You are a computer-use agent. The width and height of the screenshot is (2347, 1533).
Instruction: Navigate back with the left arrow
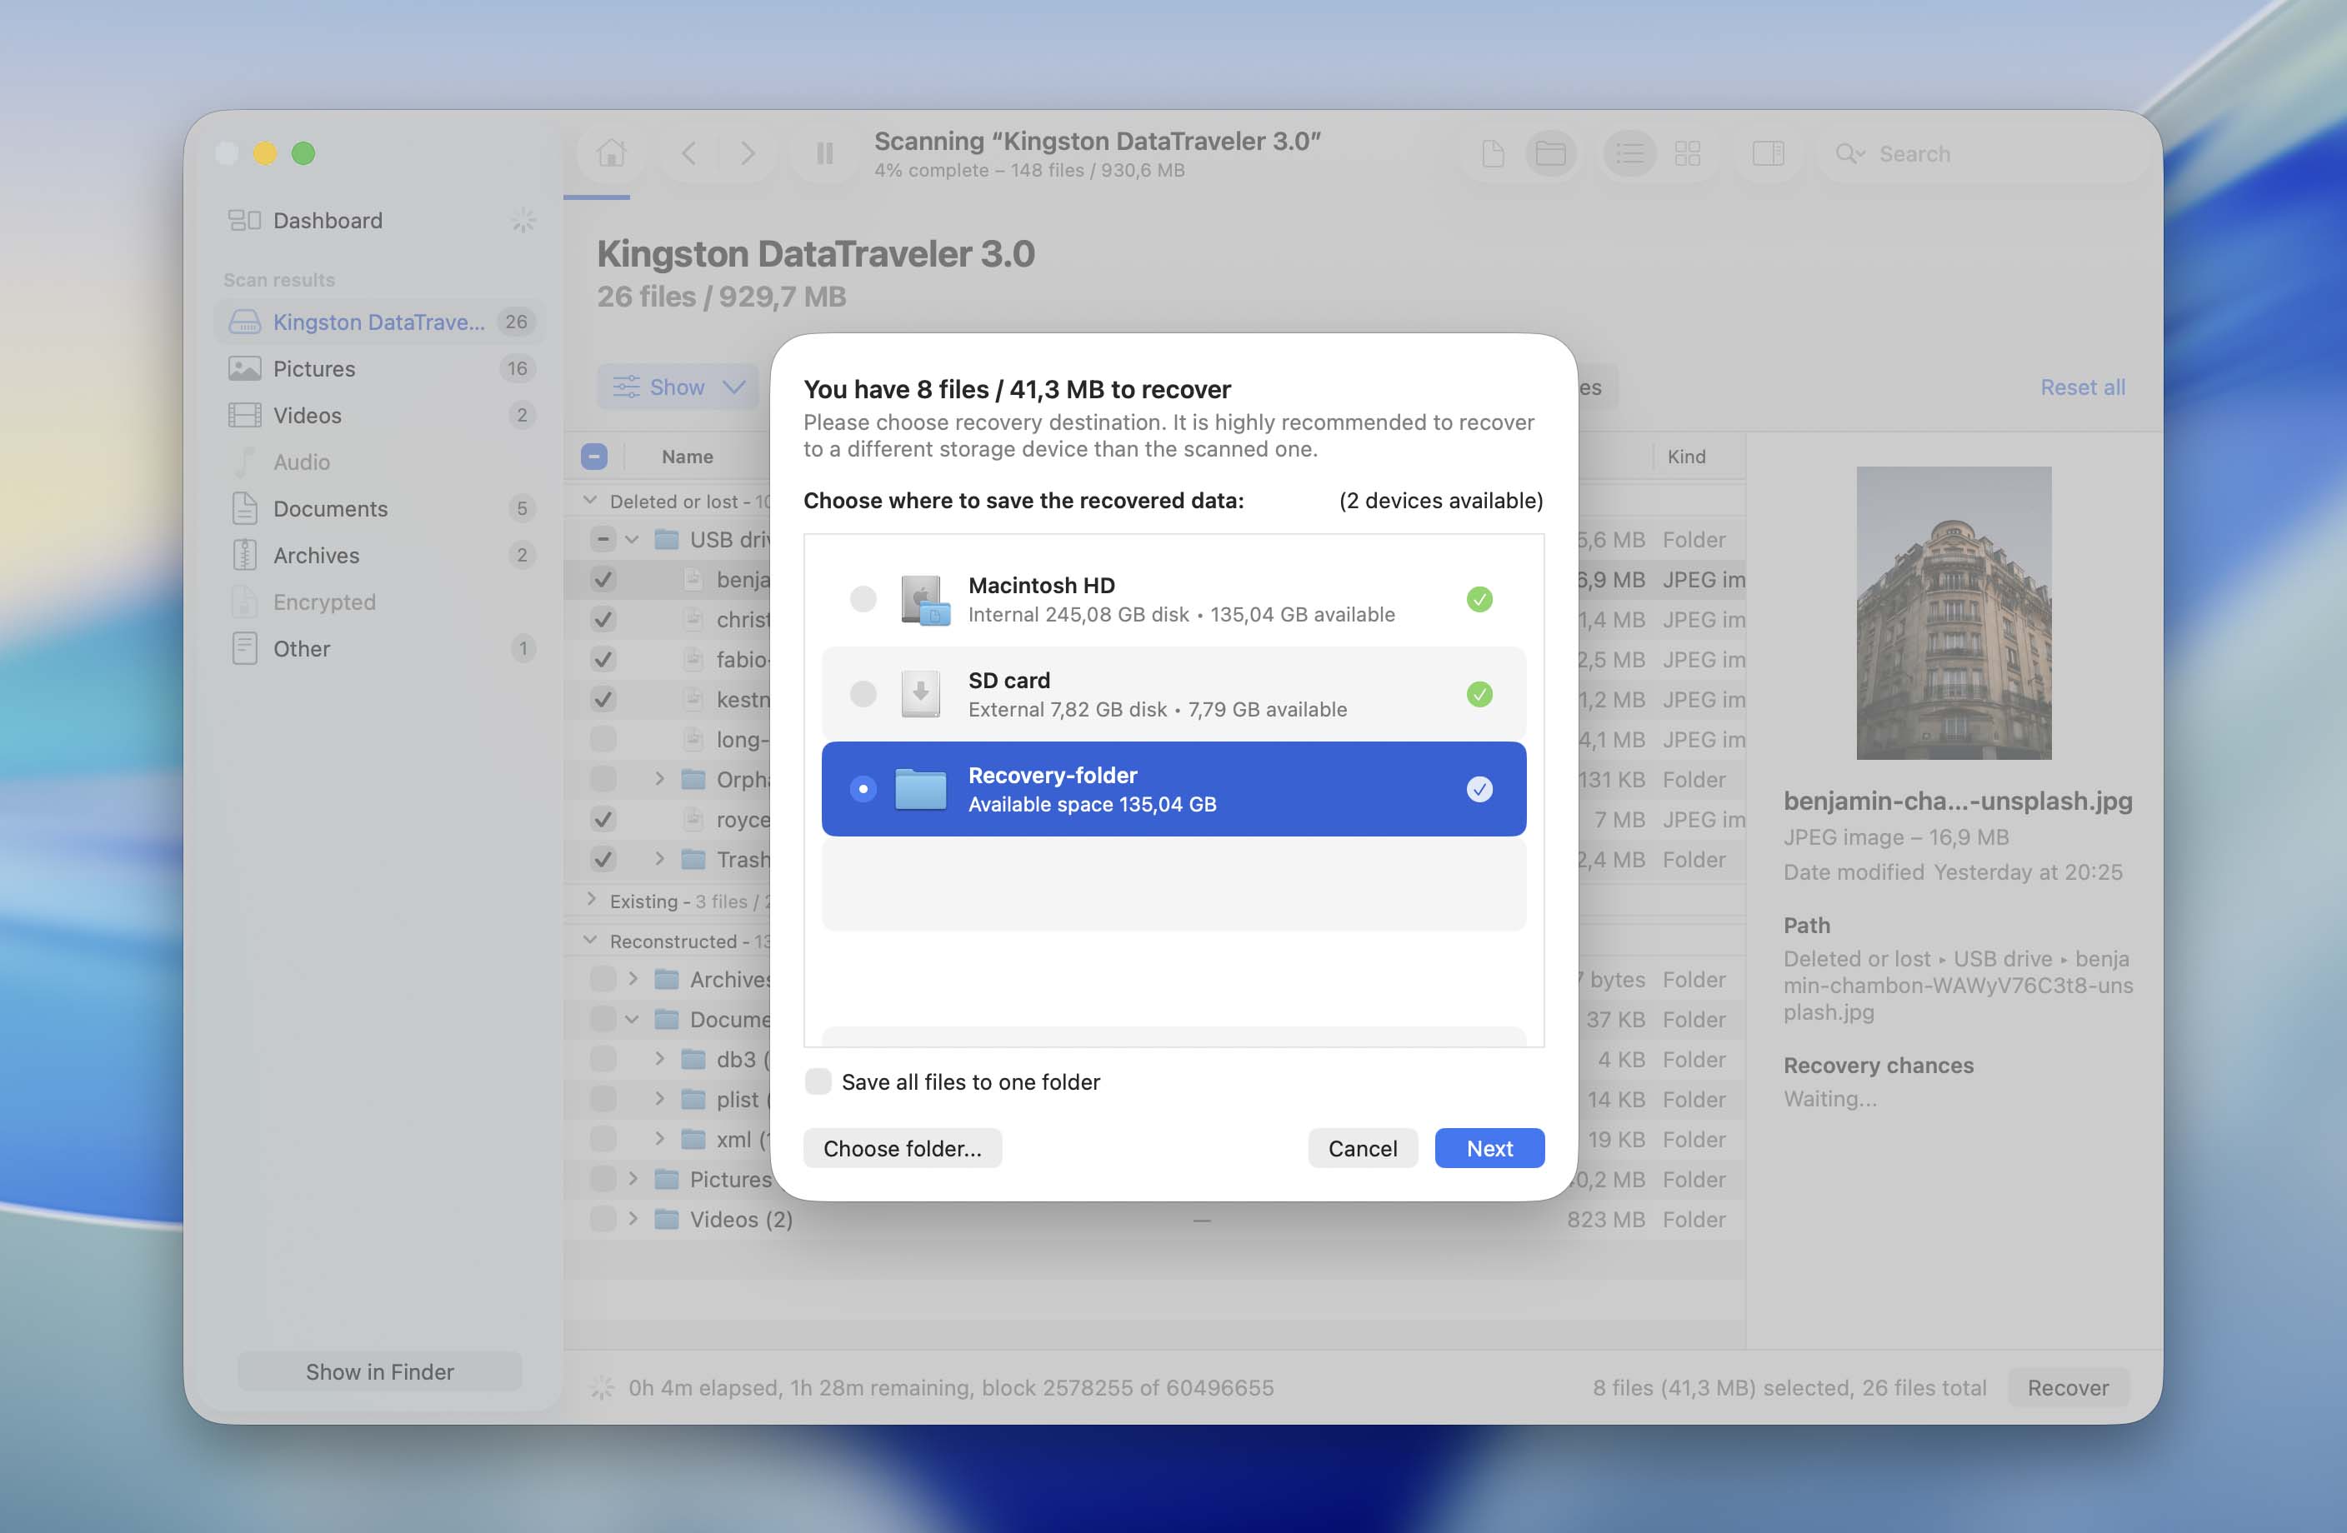(x=688, y=152)
